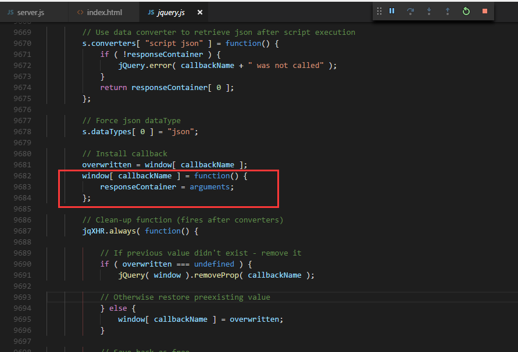Image resolution: width=518 pixels, height=352 pixels.
Task: Click the string " was not called"
Action: pyautogui.click(x=286, y=66)
